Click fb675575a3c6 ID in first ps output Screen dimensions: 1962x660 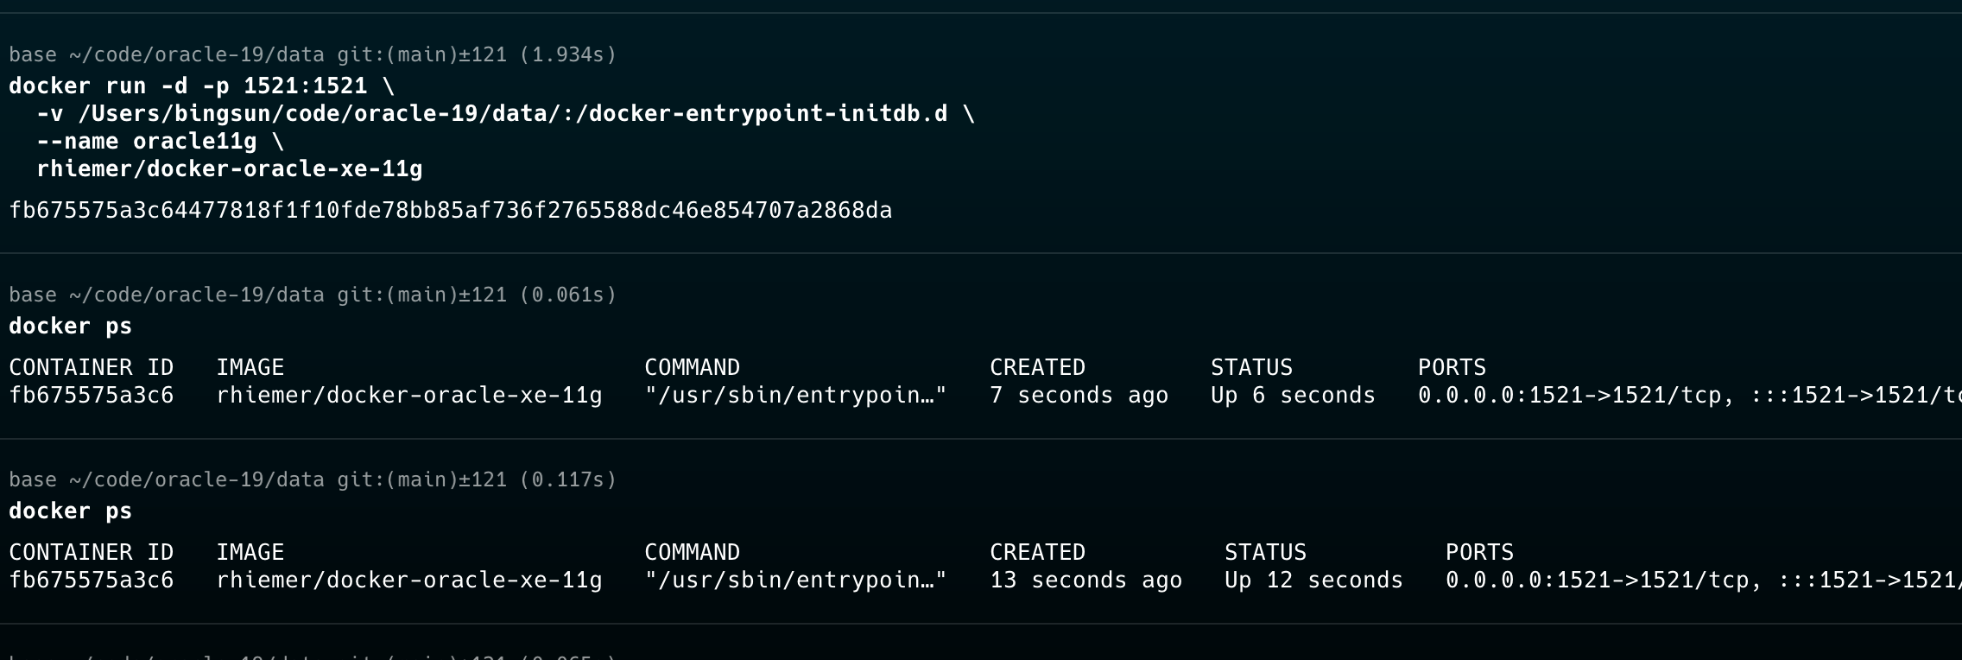coord(92,396)
